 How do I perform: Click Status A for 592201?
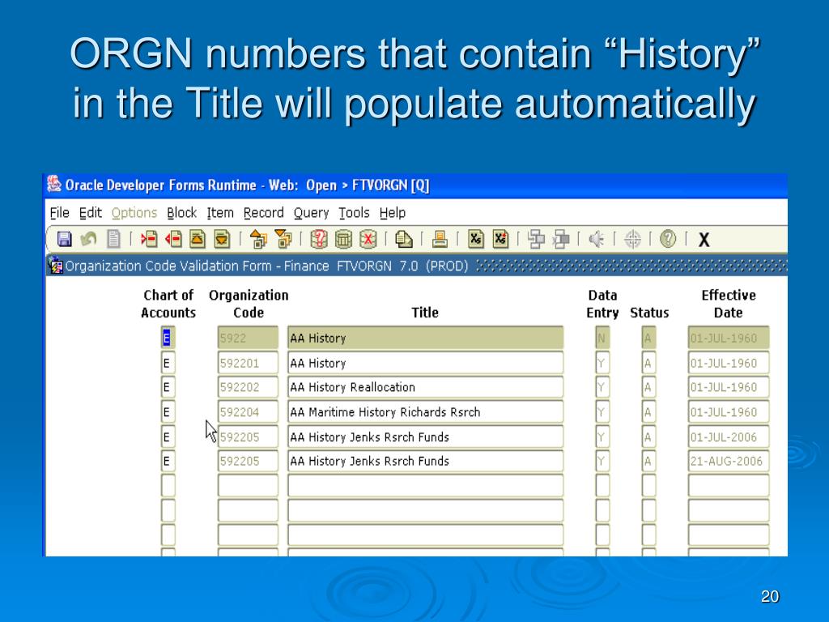pos(648,363)
